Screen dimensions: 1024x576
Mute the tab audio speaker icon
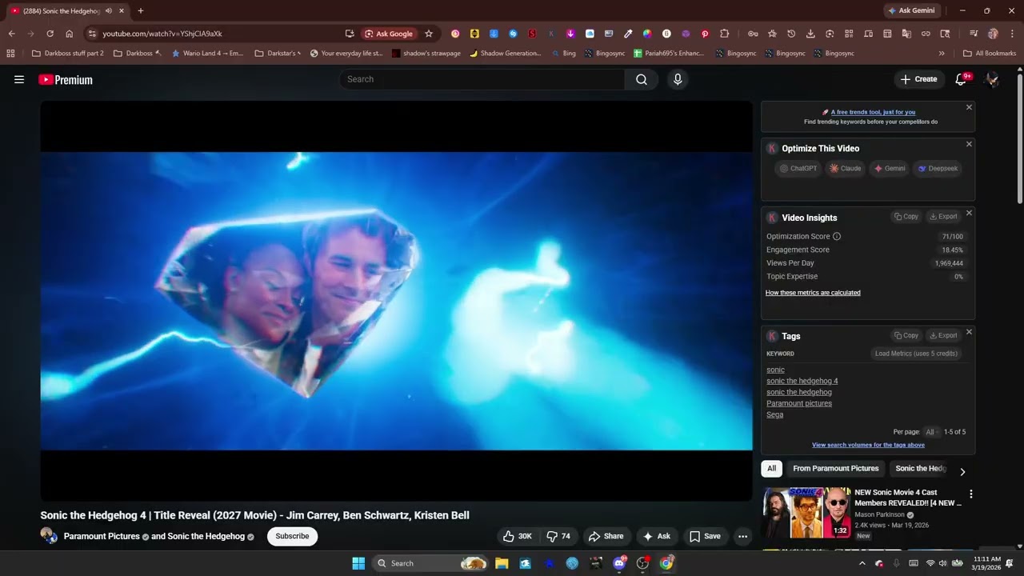pyautogui.click(x=109, y=10)
